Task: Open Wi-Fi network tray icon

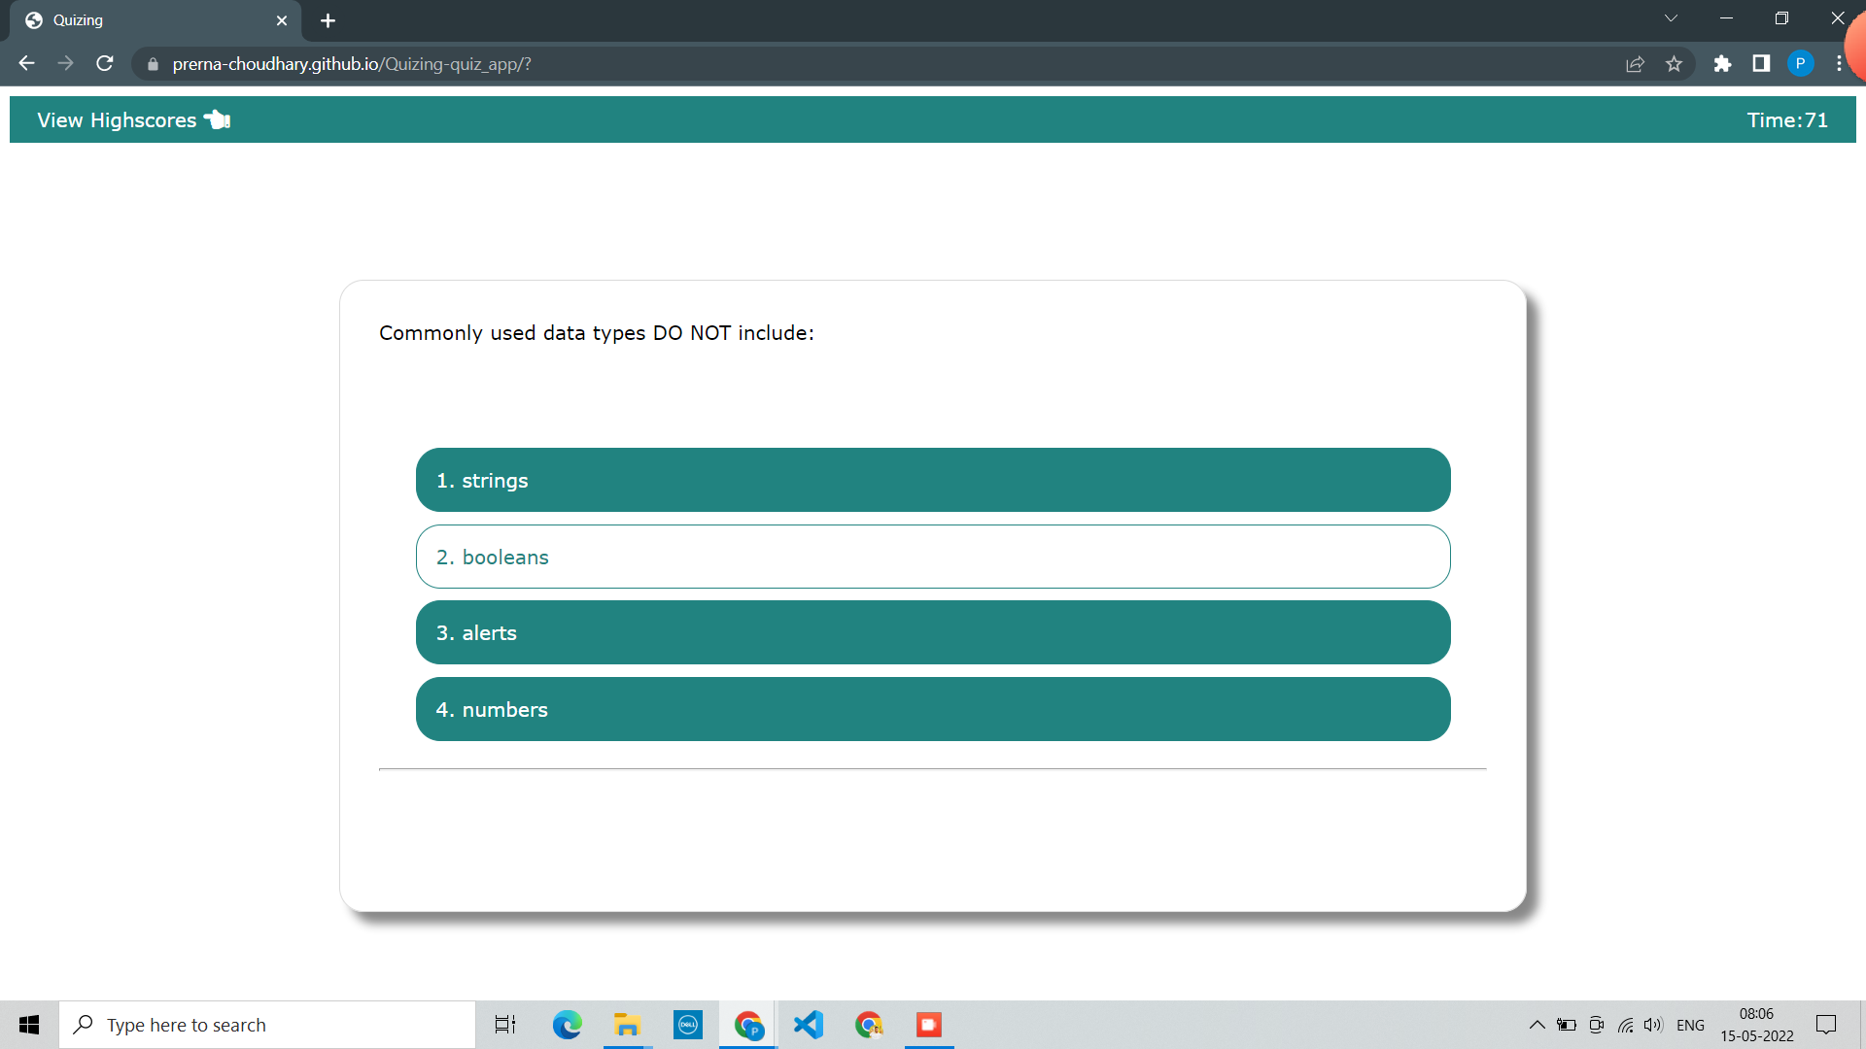Action: click(1625, 1025)
